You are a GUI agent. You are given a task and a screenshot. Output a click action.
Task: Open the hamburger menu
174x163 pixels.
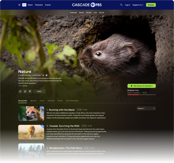point(19,5)
